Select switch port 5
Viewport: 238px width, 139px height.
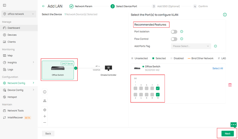(146, 88)
